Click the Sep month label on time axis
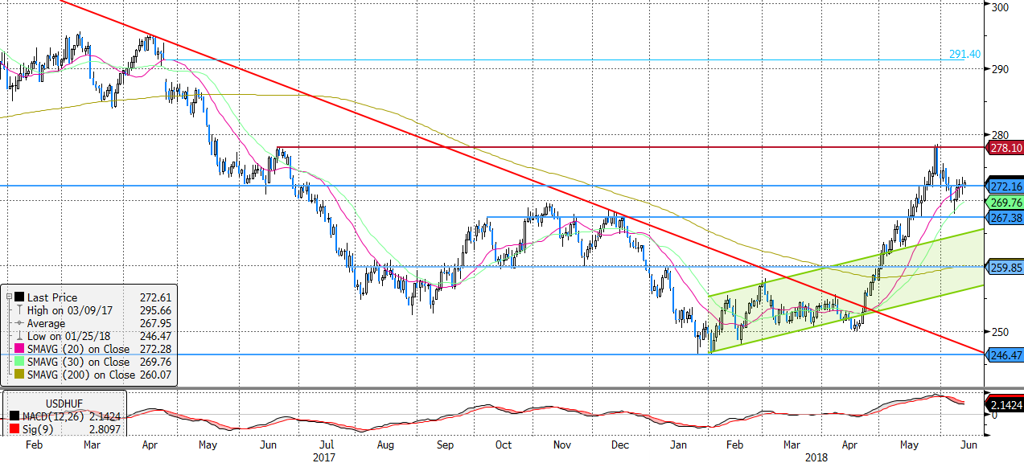1024x463 pixels. (x=446, y=445)
